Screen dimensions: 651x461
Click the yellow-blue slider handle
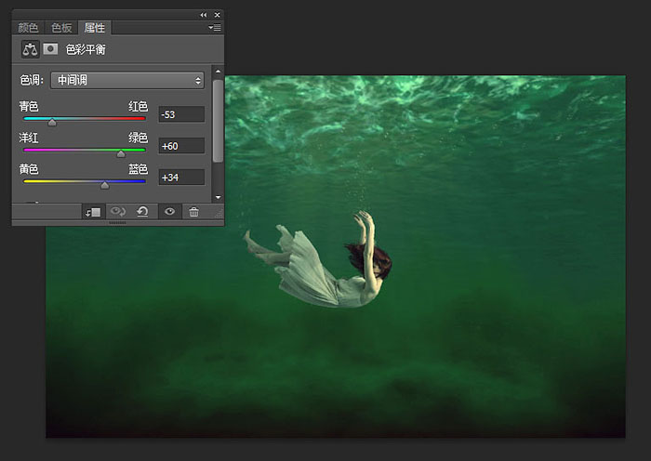coord(105,185)
